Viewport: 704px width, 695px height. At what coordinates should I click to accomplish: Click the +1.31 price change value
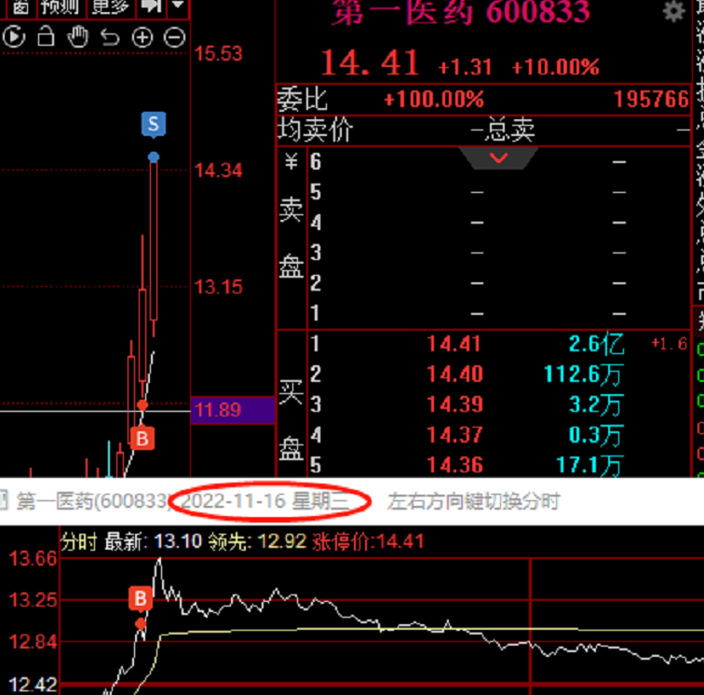point(465,67)
